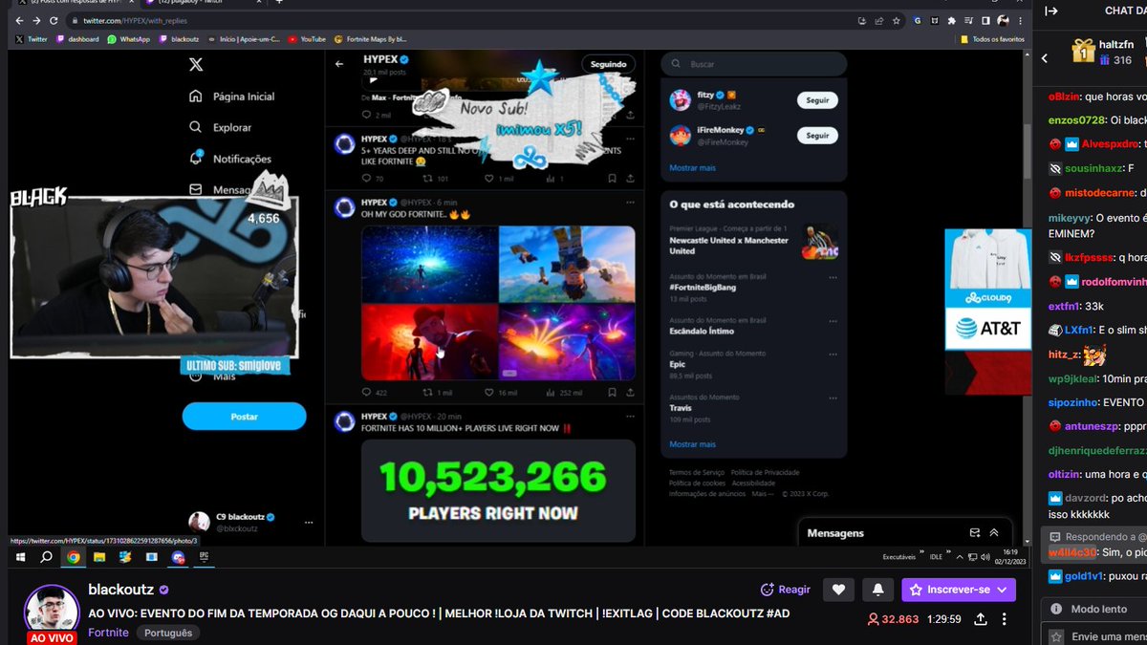The width and height of the screenshot is (1147, 645).
Task: Open Explorar in the X sidebar
Action: (221, 127)
